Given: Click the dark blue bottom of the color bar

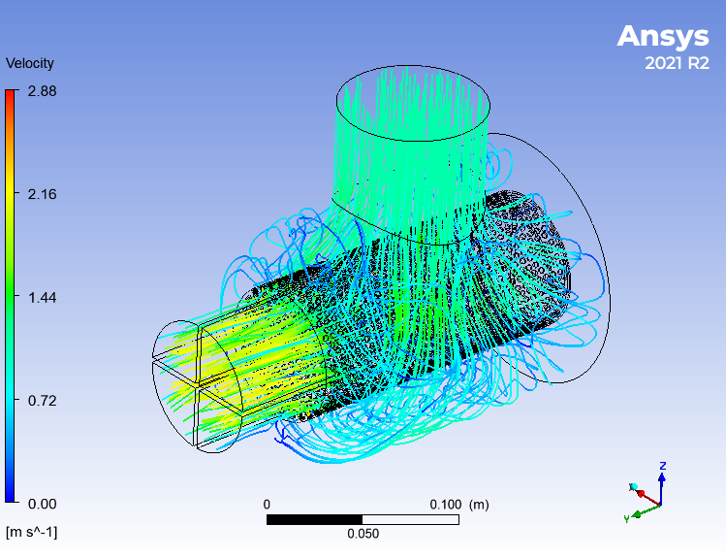Looking at the screenshot, I should [x=11, y=495].
